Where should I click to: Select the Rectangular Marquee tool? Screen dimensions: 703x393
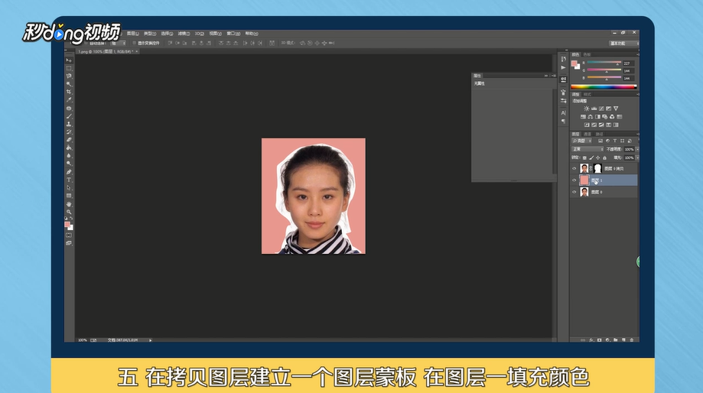tap(69, 68)
